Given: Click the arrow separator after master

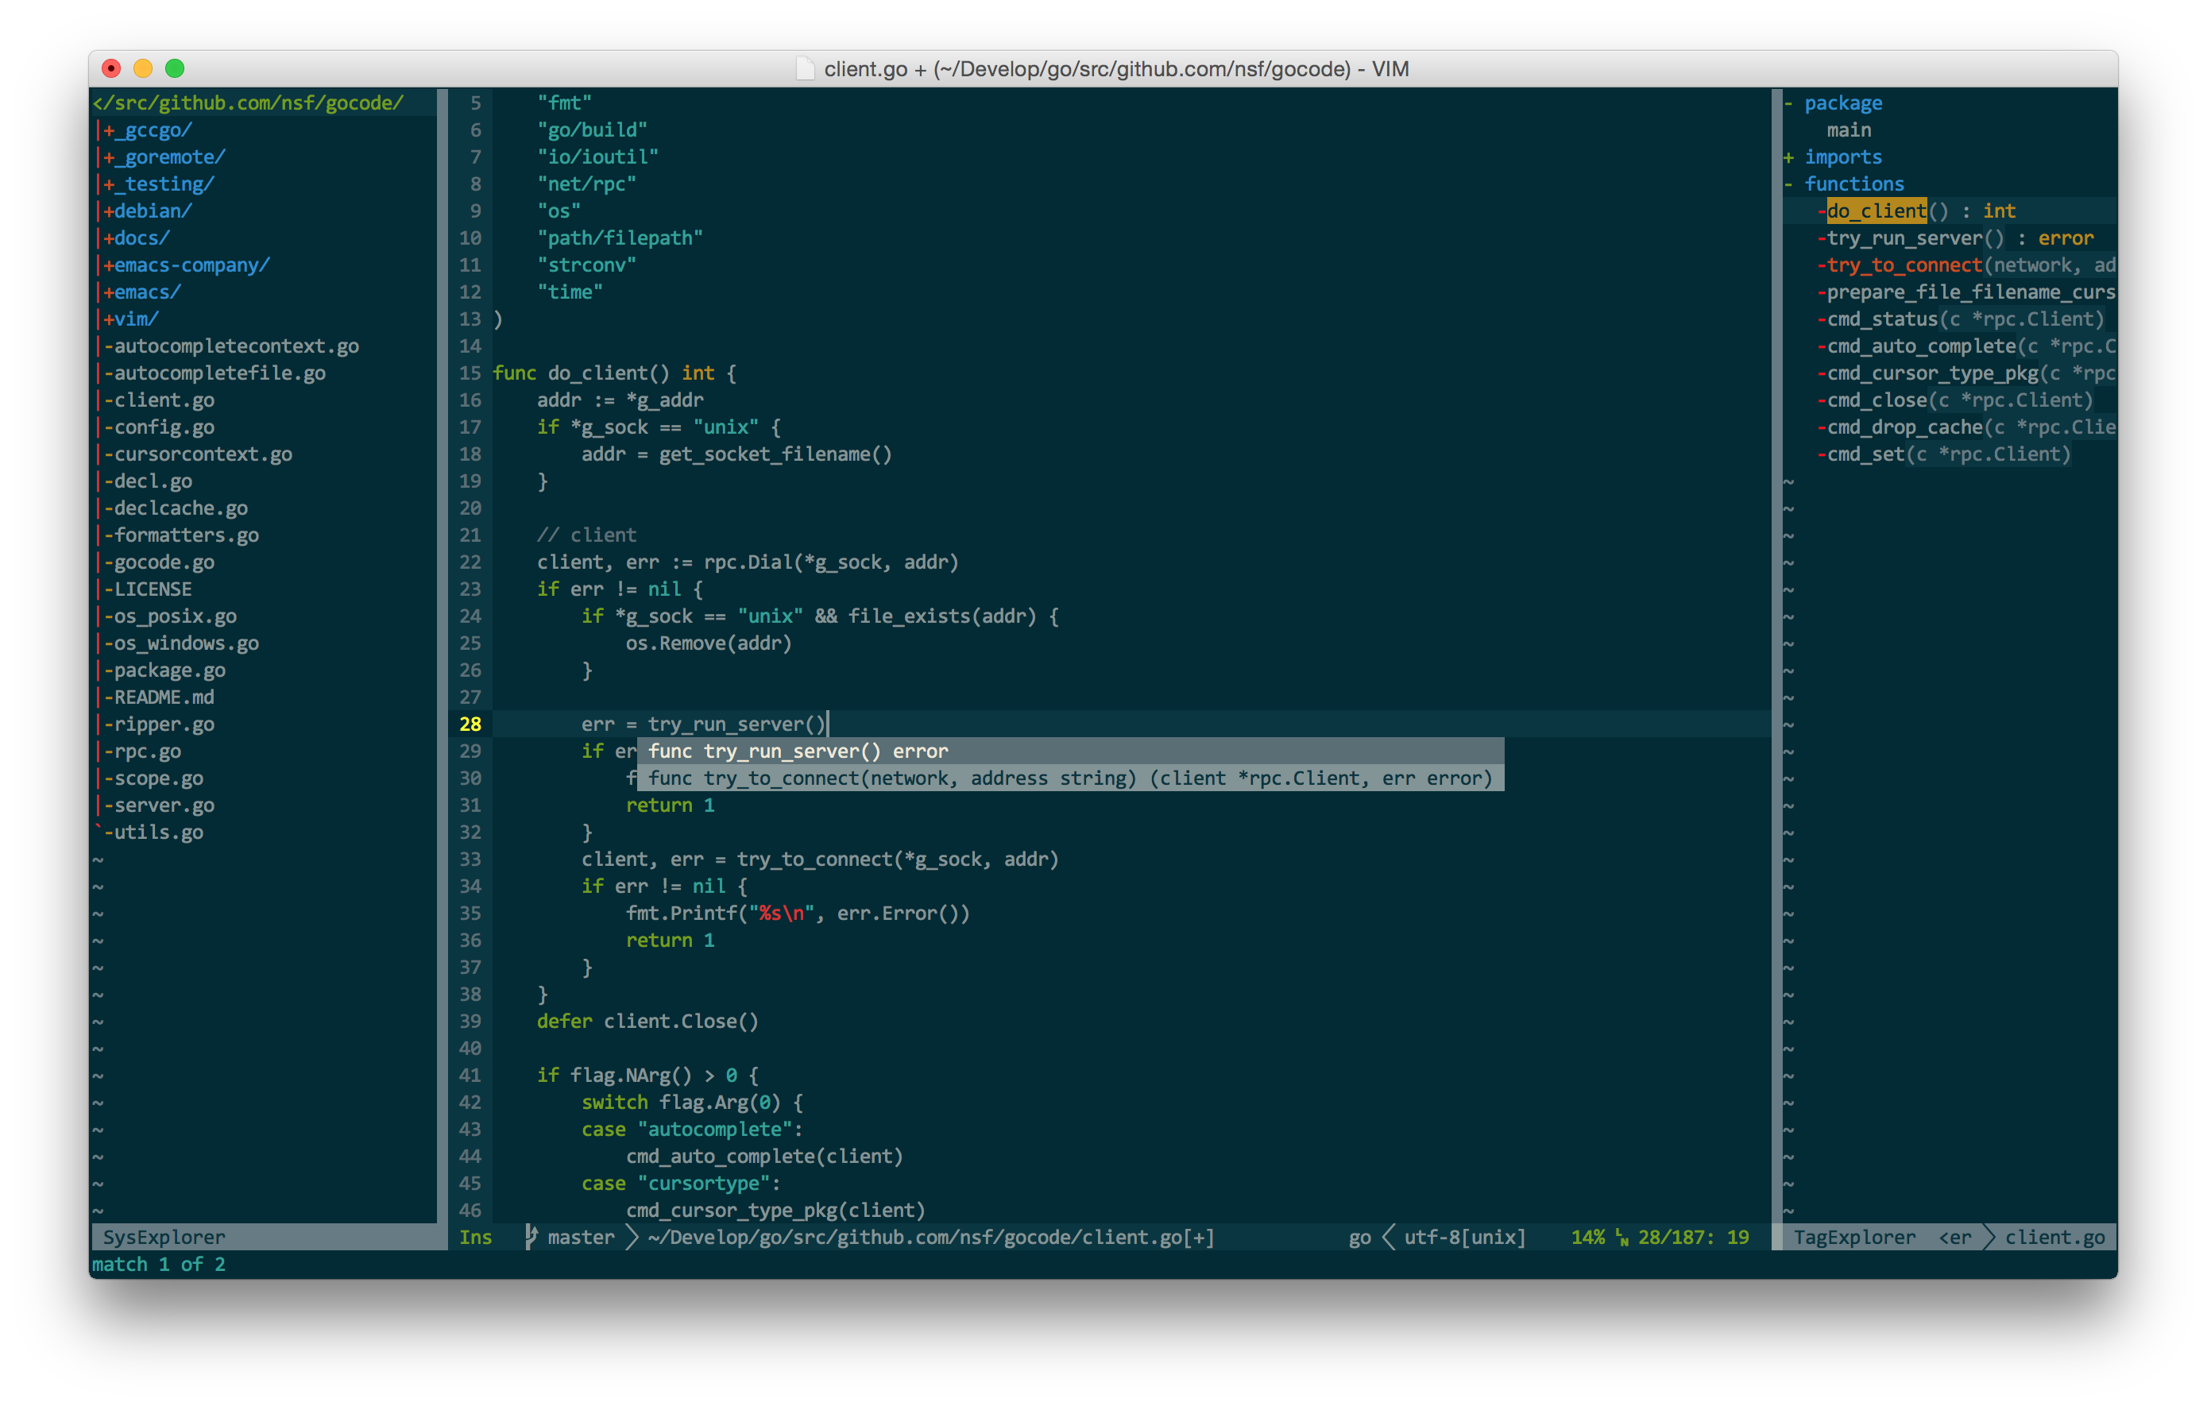Looking at the screenshot, I should [x=632, y=1238].
